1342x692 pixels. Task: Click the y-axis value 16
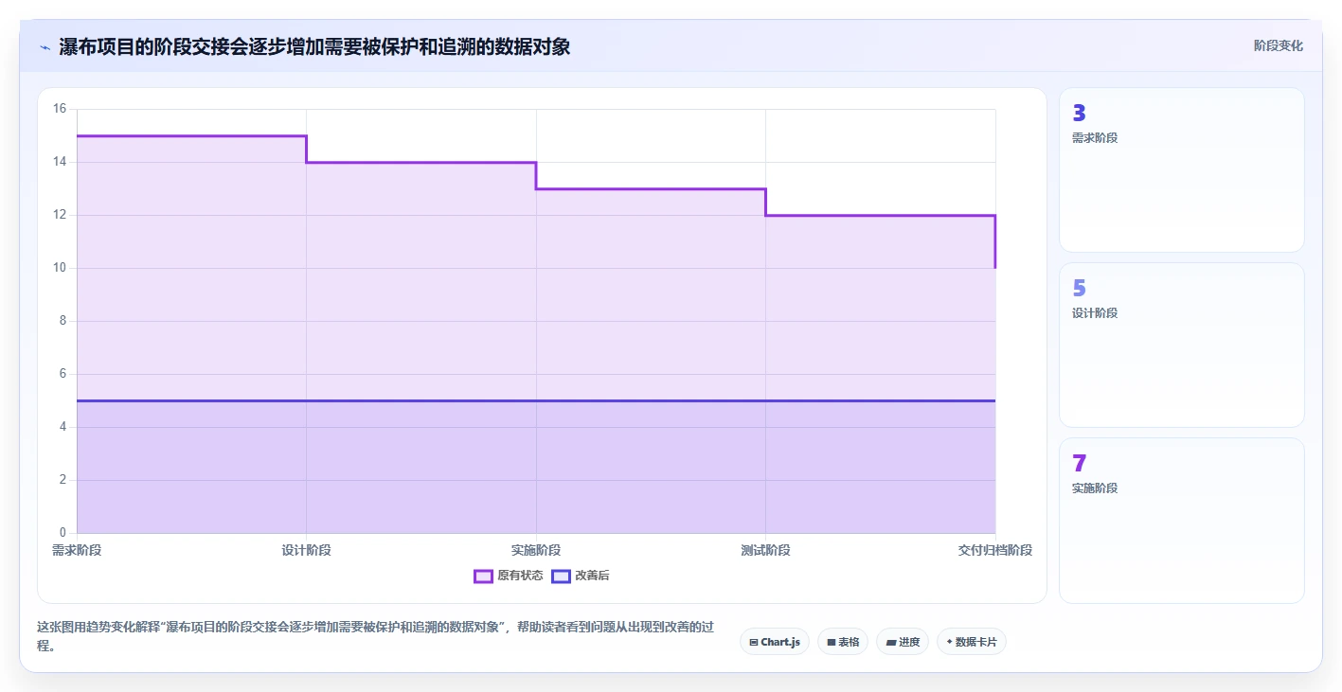click(x=60, y=109)
